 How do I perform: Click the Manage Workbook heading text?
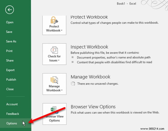click(90, 77)
